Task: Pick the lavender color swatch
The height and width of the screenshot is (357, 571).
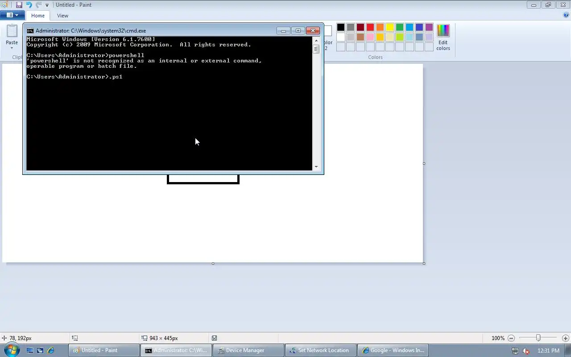Action: [x=429, y=37]
